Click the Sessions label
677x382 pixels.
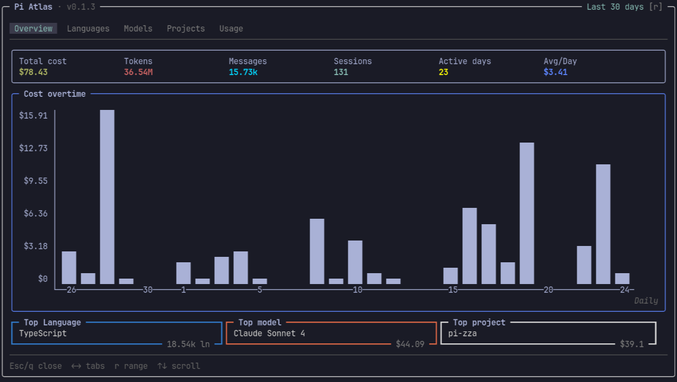click(353, 61)
